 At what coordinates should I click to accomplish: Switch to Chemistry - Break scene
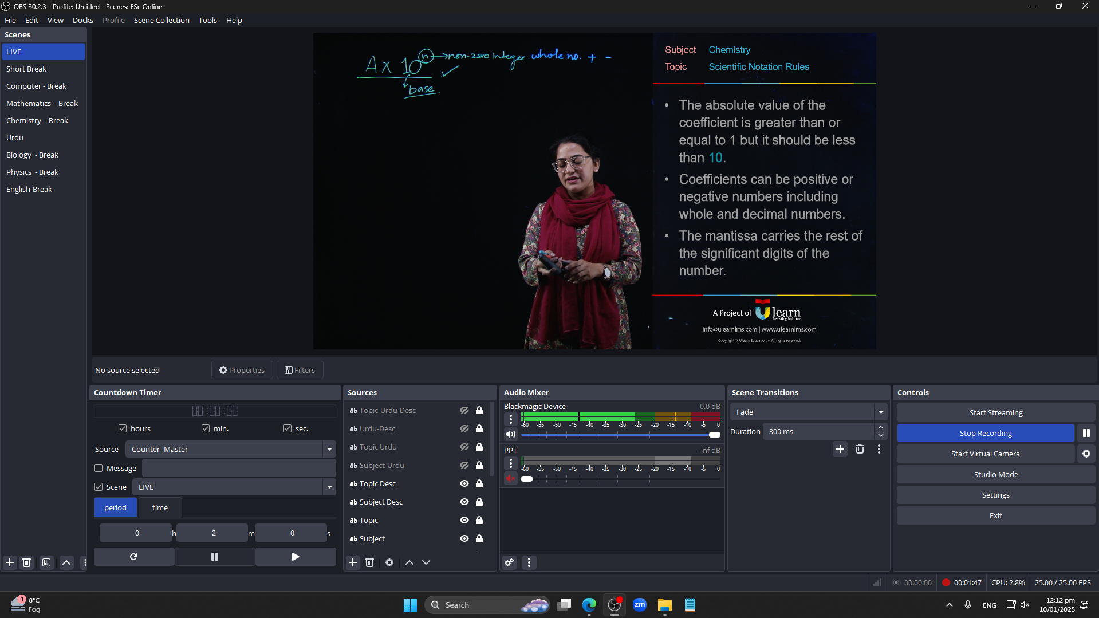coord(44,120)
